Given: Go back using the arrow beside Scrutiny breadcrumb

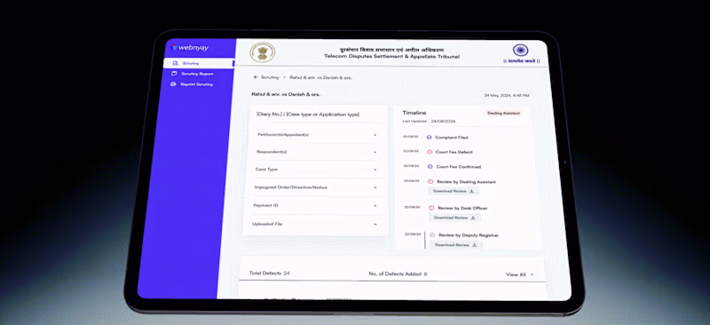Looking at the screenshot, I should pyautogui.click(x=256, y=77).
